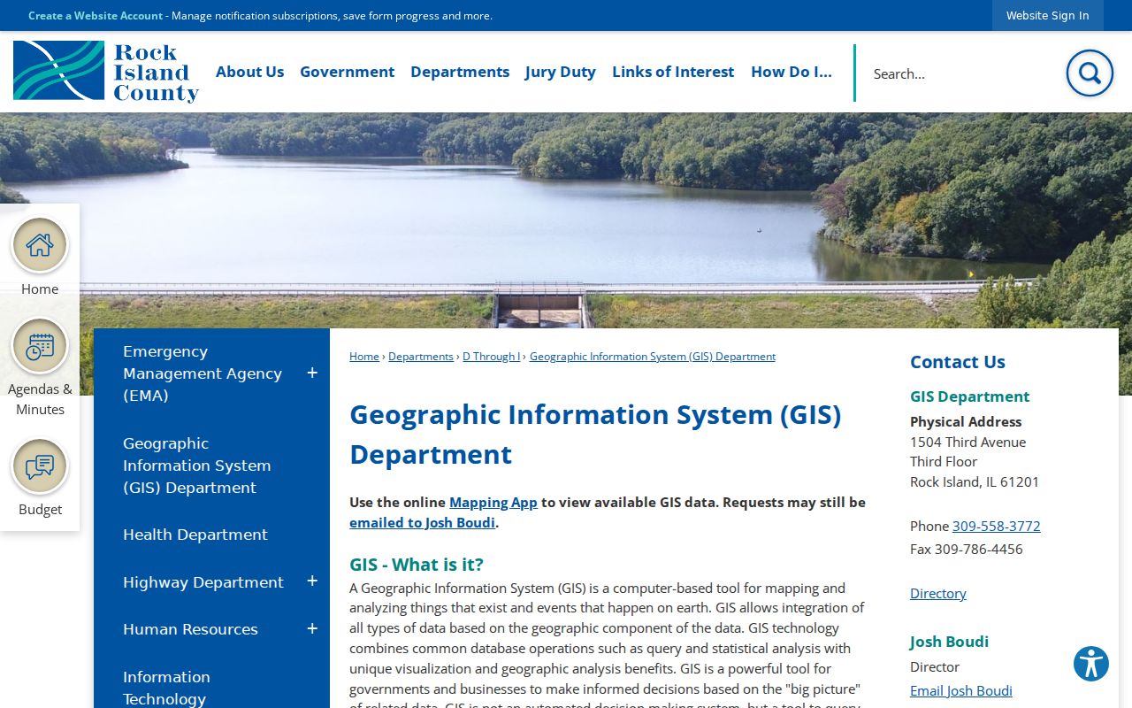Image resolution: width=1132 pixels, height=708 pixels.
Task: Click the Website Sign In button
Action: pyautogui.click(x=1047, y=15)
